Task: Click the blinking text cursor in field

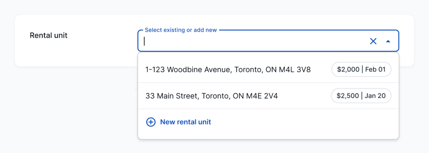Action: [144, 41]
